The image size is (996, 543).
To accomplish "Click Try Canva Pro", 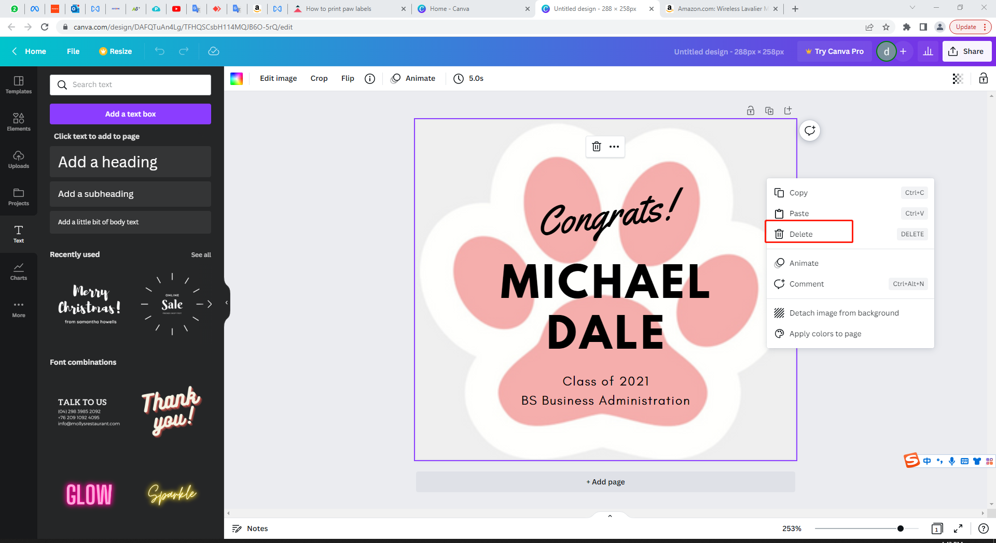I will (834, 51).
